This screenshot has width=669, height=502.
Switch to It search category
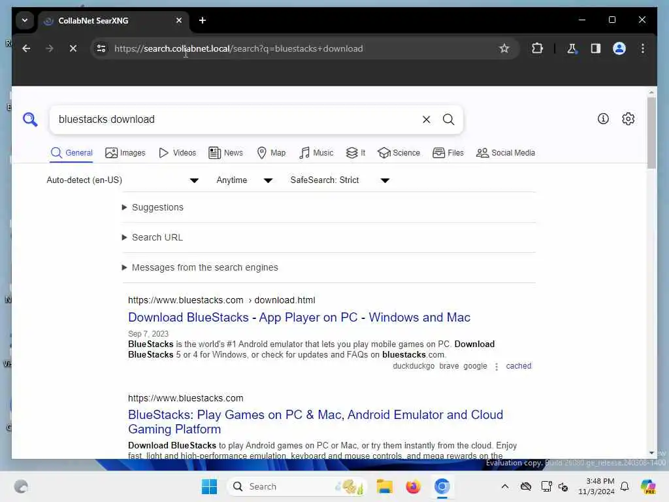355,153
